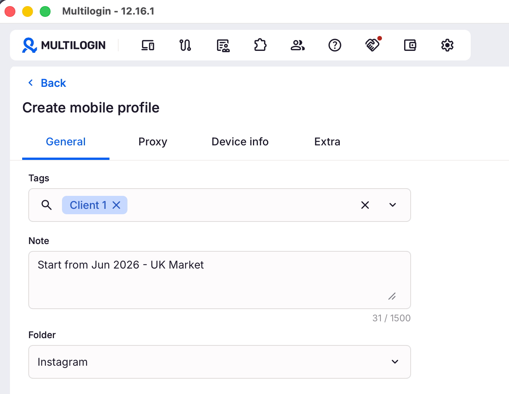This screenshot has width=509, height=394.
Task: Click the 31 / 1500 character counter
Action: 391,318
